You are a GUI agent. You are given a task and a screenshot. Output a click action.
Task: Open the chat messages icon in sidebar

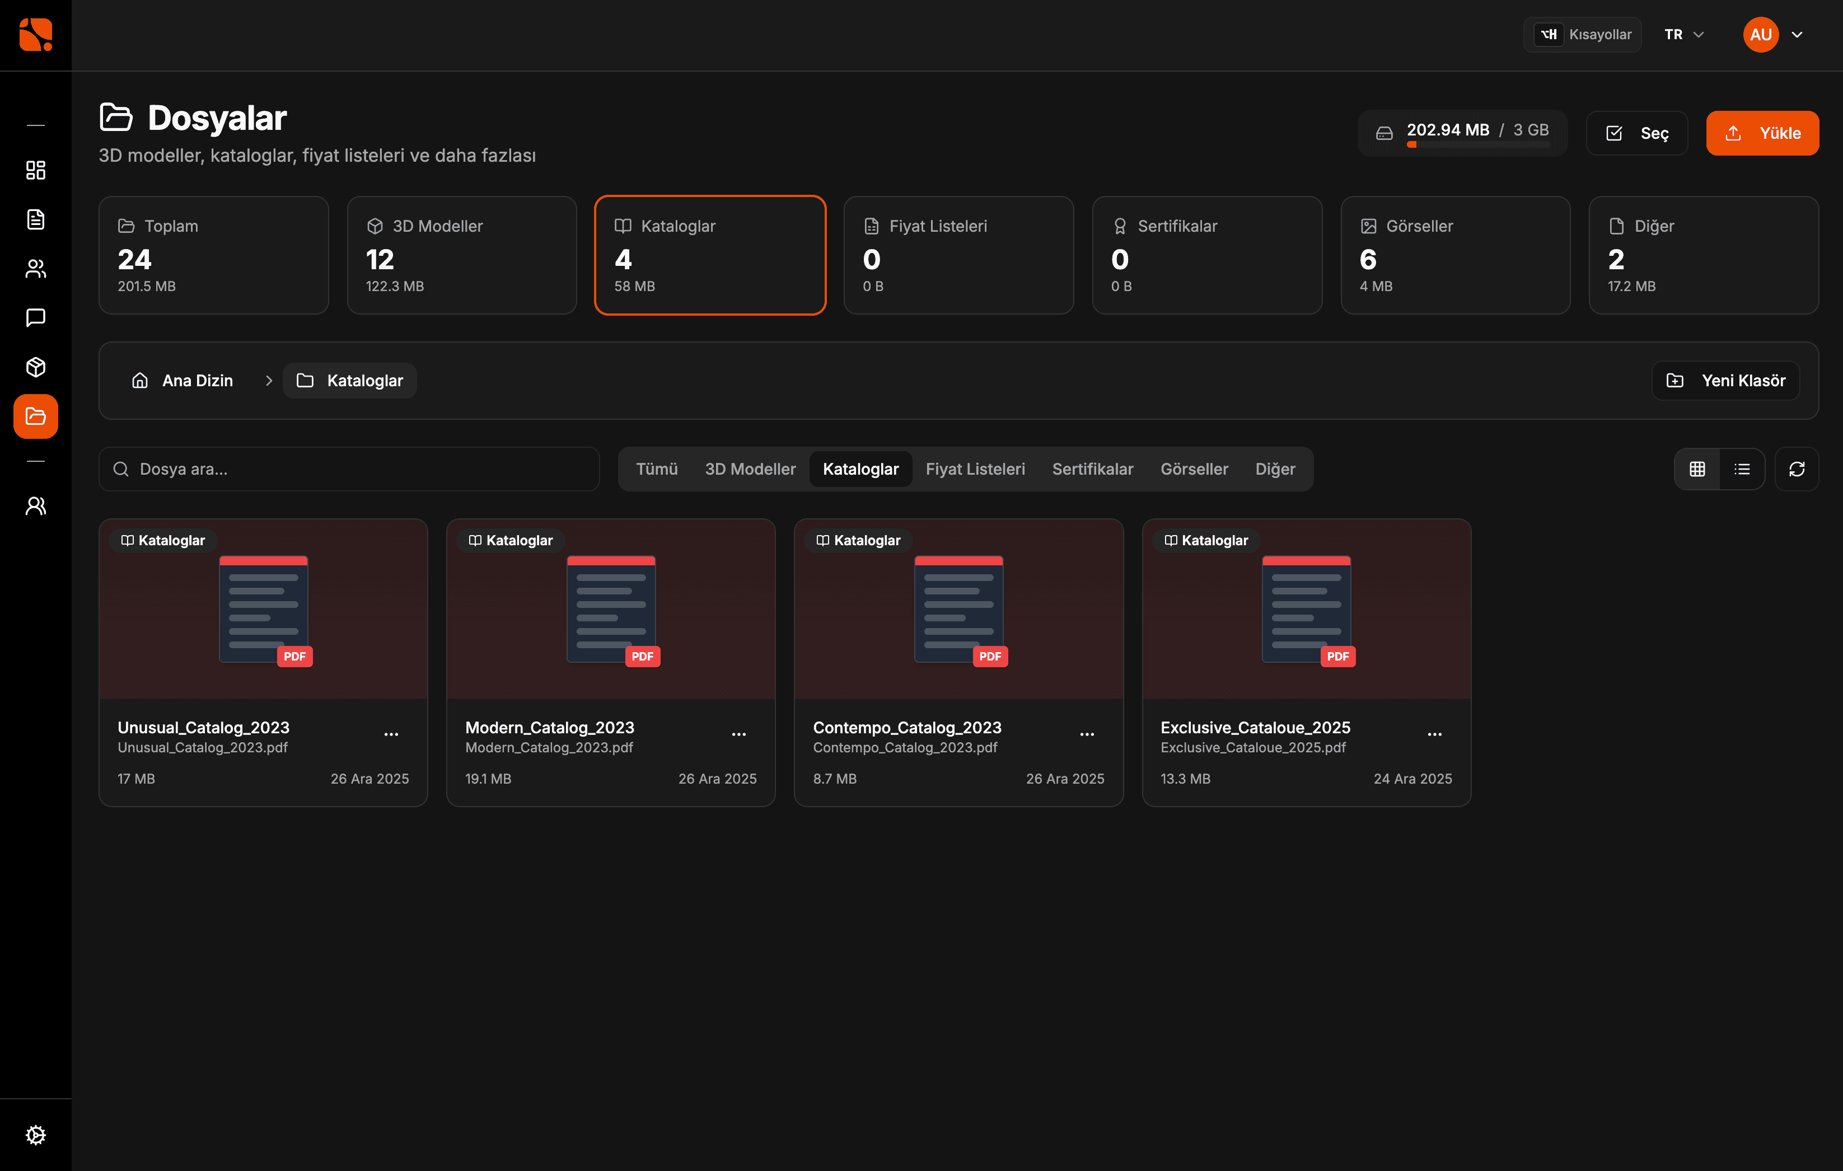coord(35,317)
